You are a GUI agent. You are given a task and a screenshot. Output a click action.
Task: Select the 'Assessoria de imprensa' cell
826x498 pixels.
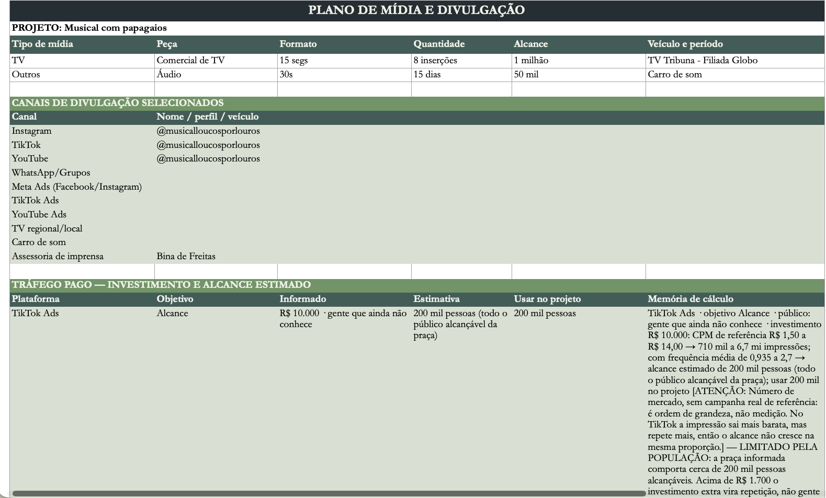tap(82, 257)
